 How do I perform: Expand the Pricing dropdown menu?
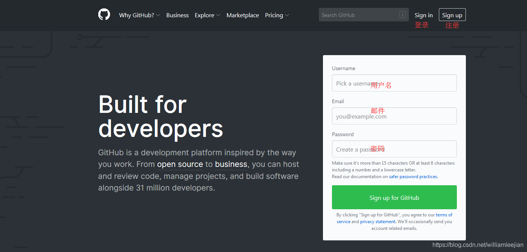[x=277, y=15]
